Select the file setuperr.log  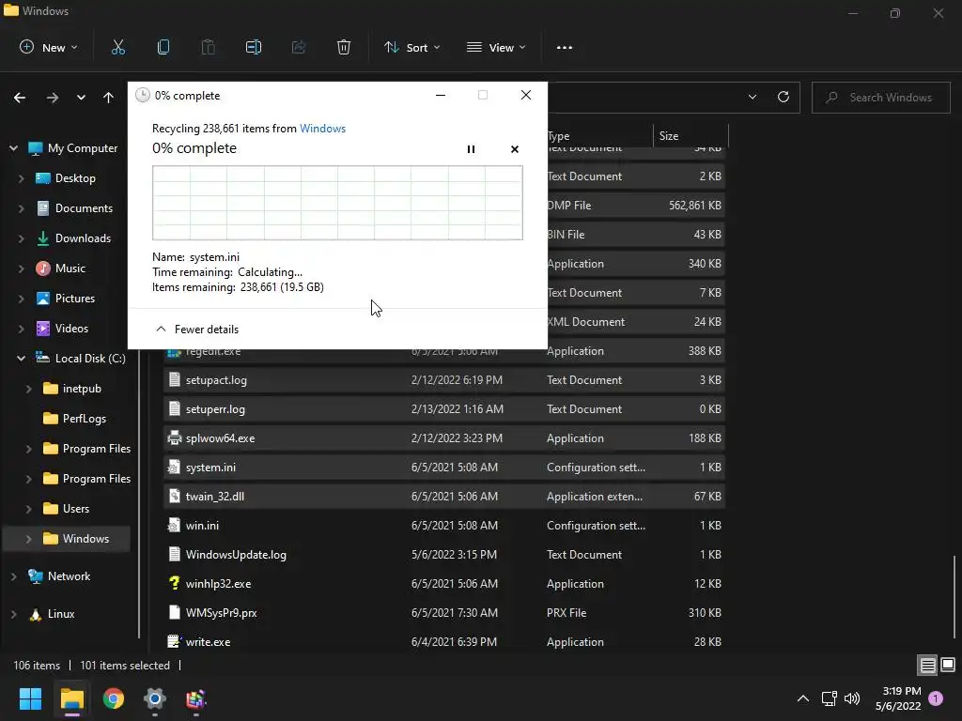(444, 409)
